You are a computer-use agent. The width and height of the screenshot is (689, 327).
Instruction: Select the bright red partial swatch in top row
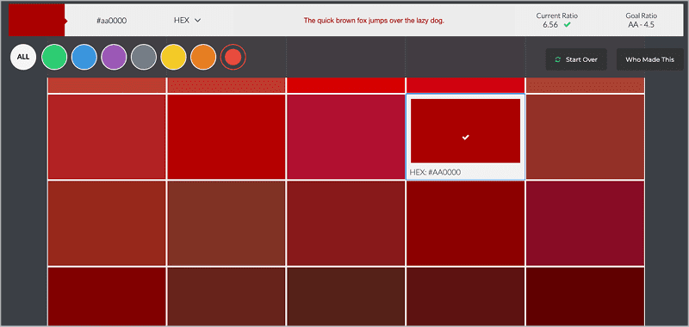pyautogui.click(x=345, y=85)
